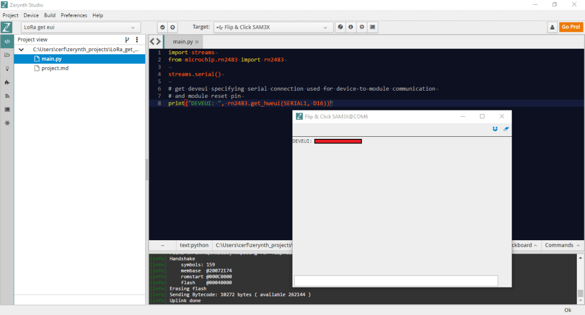Minimize the Flip & Click SAM3X@COM6 window
The height and width of the screenshot is (315, 585).
[463, 117]
